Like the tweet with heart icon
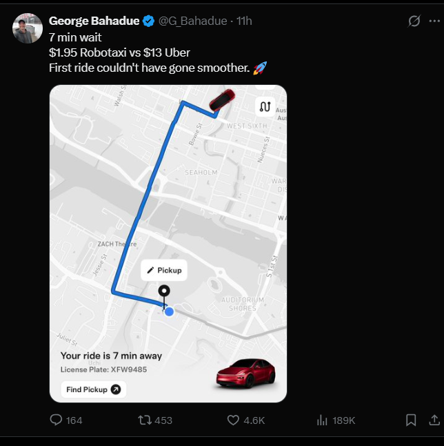This screenshot has width=444, height=446. click(233, 420)
